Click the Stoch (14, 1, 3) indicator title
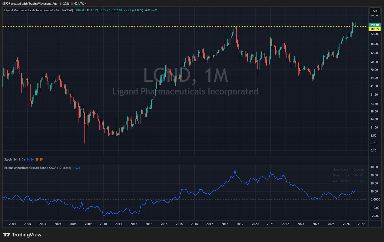384x242 pixels. pyautogui.click(x=15, y=160)
